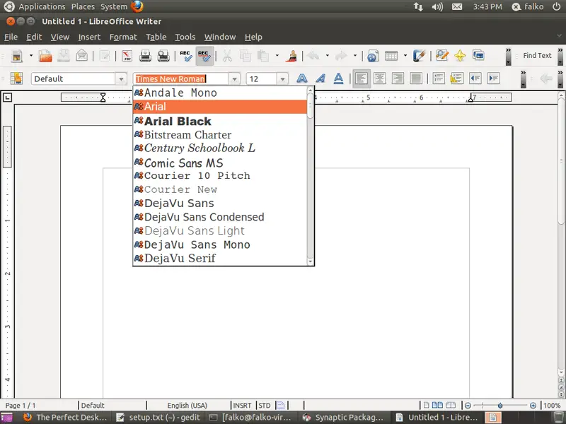
Task: Open the Table size dropdown arrow
Action: [x=405, y=56]
